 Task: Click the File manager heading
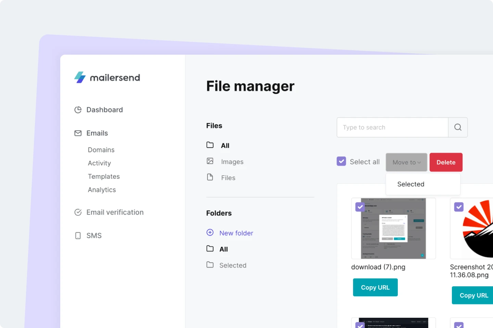250,86
